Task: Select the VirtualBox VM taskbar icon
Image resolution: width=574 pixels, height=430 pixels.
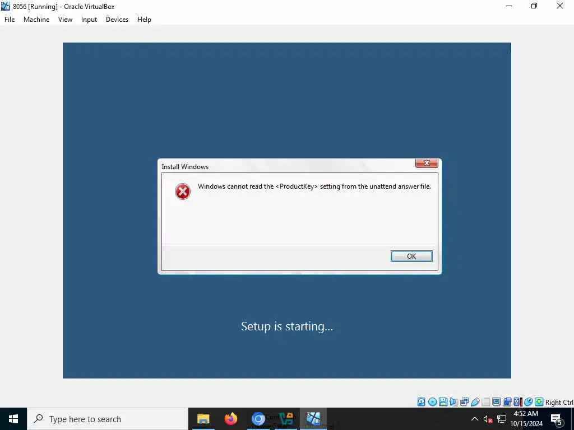Action: point(313,419)
